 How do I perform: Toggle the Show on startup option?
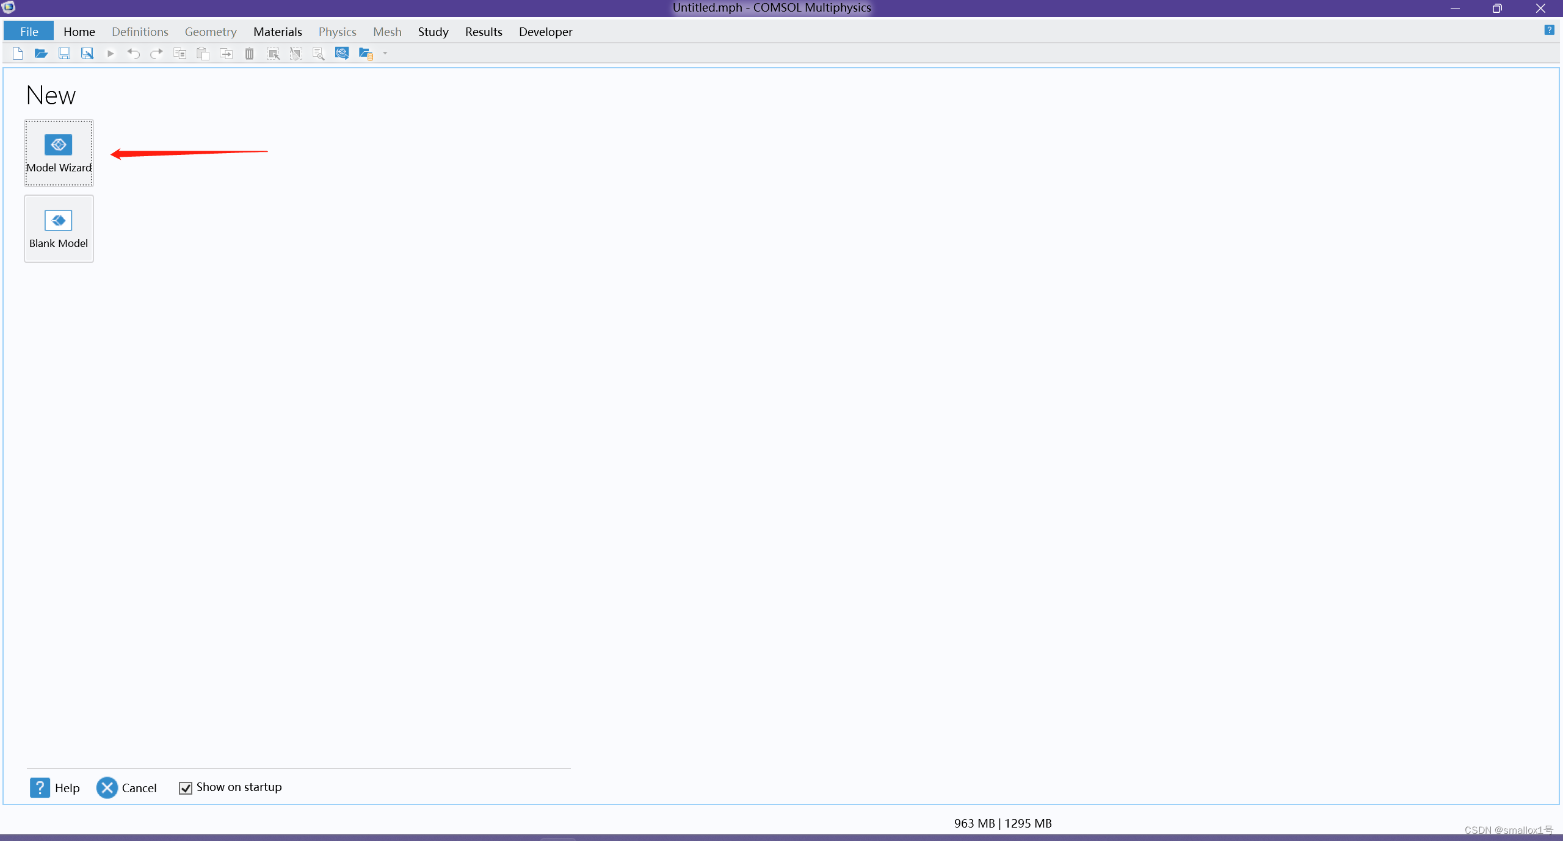pos(186,788)
